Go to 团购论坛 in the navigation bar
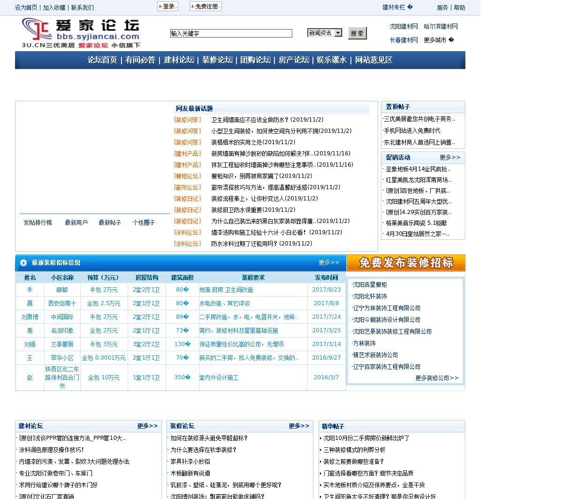This screenshot has height=499, width=563. click(x=255, y=60)
